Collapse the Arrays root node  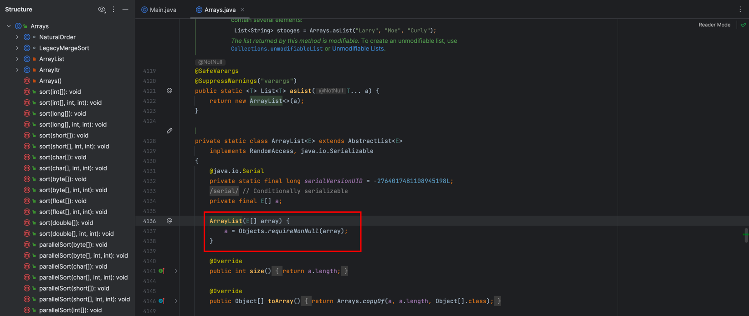(9, 26)
